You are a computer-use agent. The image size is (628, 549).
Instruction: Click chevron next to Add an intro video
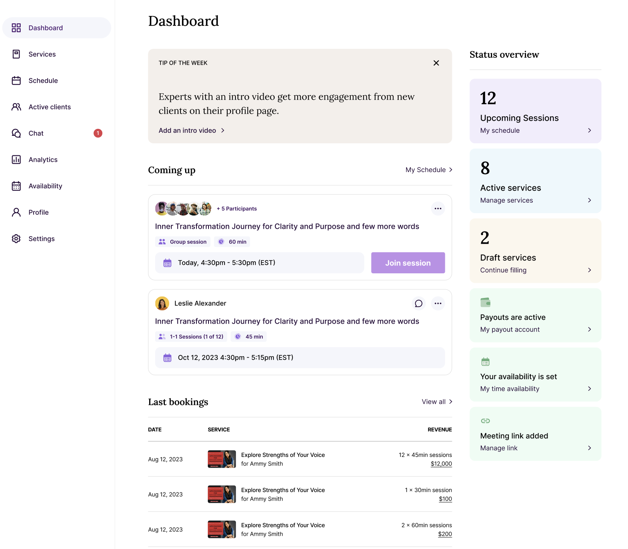pyautogui.click(x=223, y=130)
